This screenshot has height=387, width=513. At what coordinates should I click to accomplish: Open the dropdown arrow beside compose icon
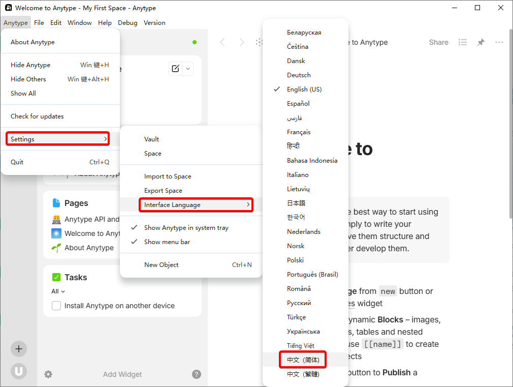[188, 69]
